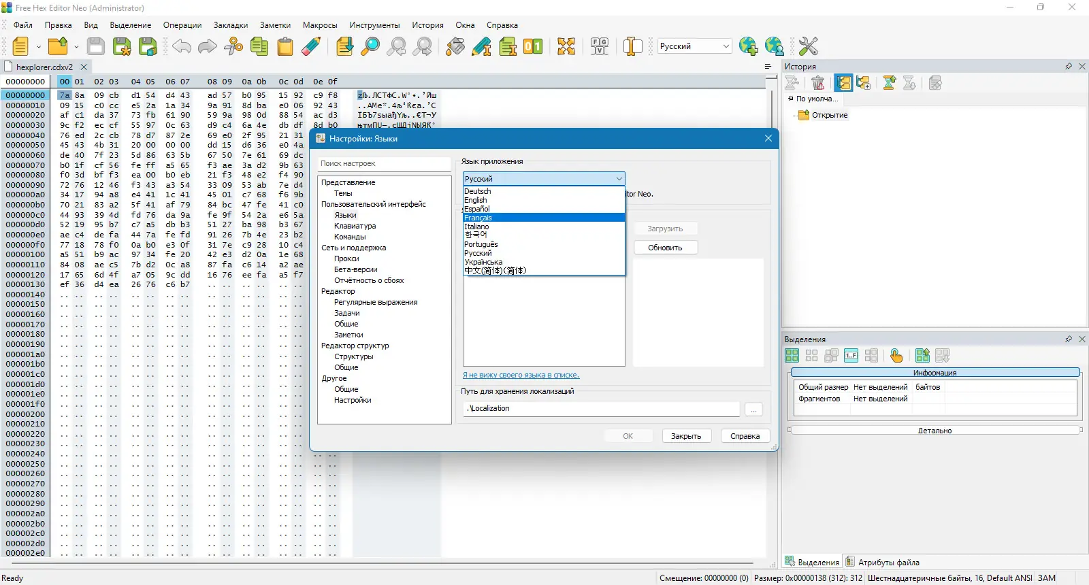Select Структуры in the settings tree

354,356
